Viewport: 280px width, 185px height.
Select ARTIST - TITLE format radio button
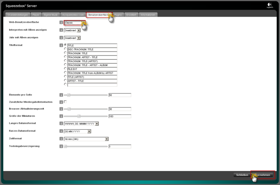pos(65,80)
